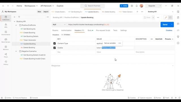181x102 pixels.
Task: Open the comments mode icon
Action: point(170,18)
